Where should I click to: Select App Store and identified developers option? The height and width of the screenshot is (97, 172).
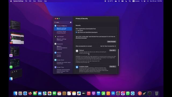(x=76, y=32)
